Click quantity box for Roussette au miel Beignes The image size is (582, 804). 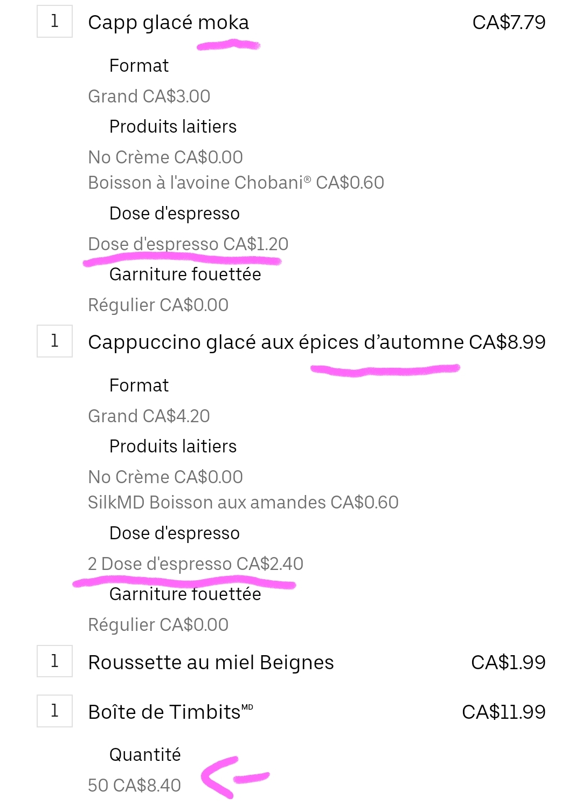pyautogui.click(x=54, y=661)
